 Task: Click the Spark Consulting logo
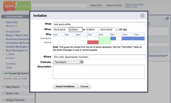pyautogui.click(x=17, y=7)
